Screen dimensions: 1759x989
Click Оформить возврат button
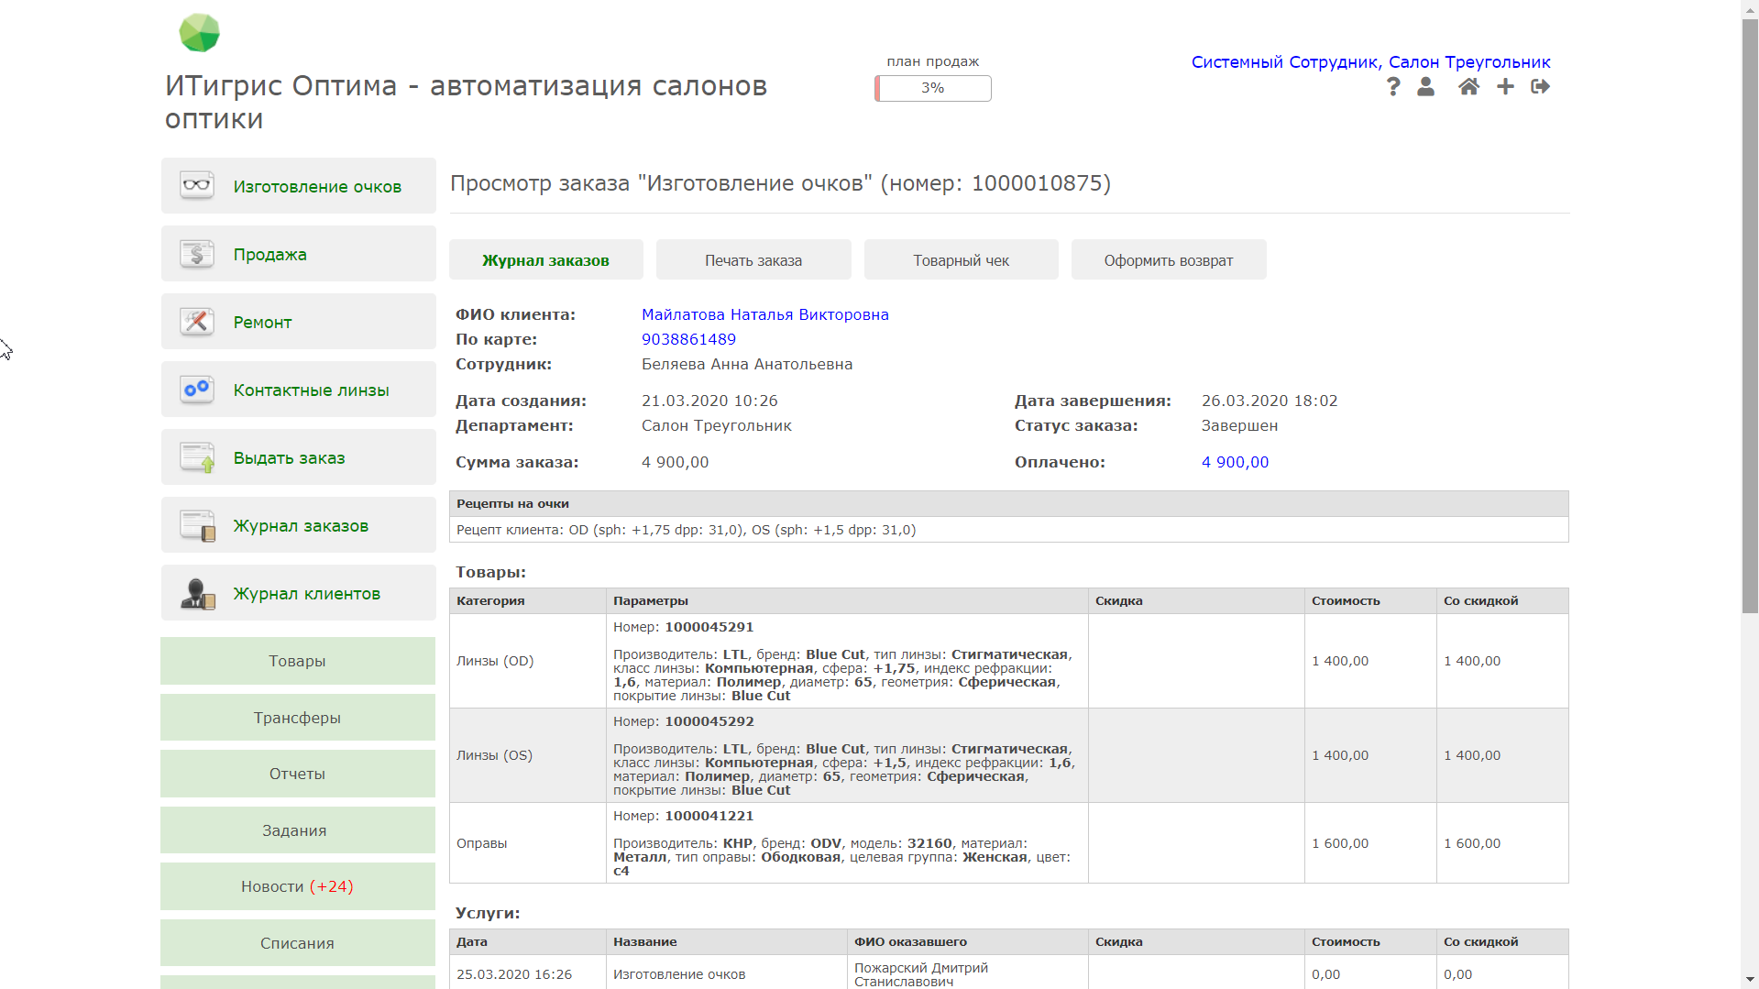pyautogui.click(x=1169, y=260)
